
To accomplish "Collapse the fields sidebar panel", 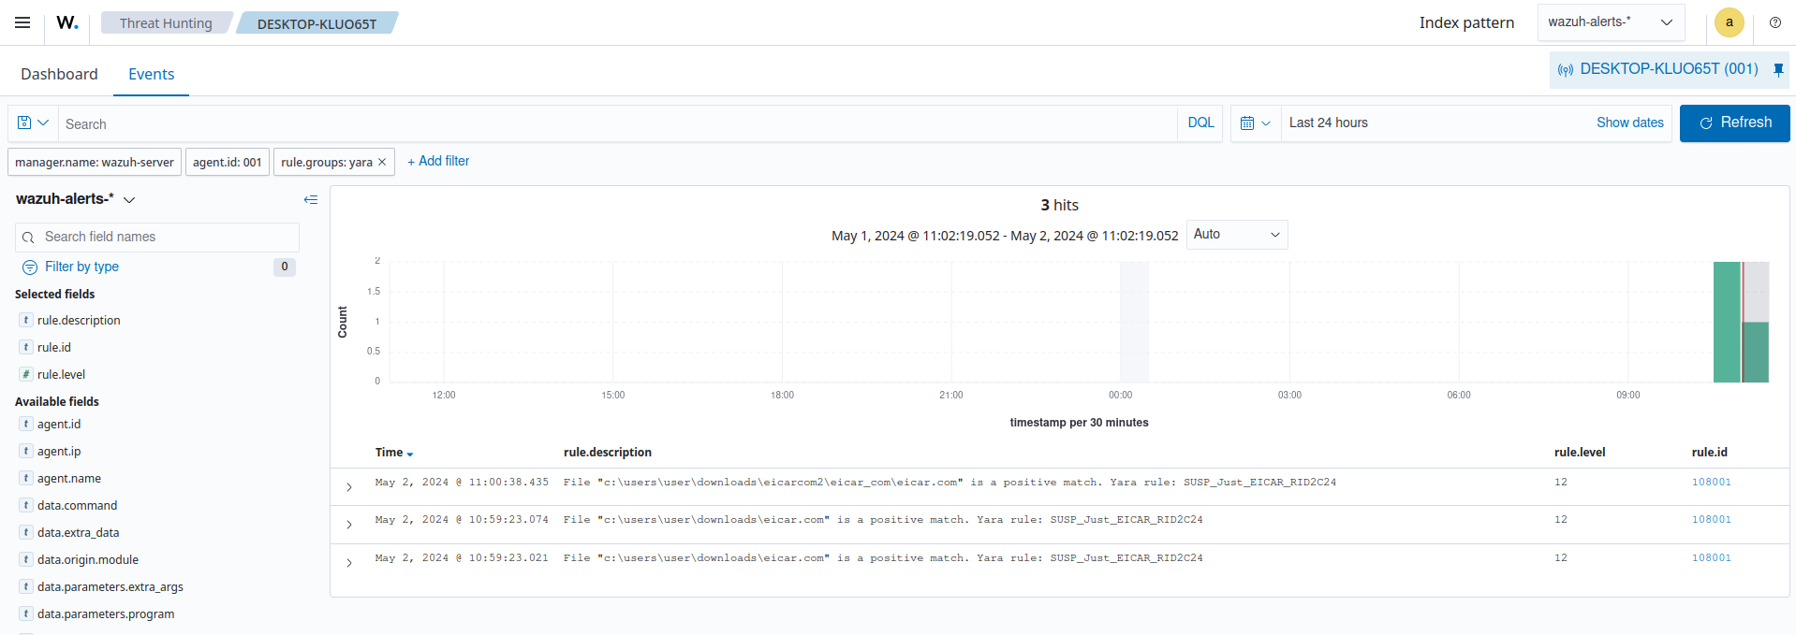I will (x=311, y=199).
